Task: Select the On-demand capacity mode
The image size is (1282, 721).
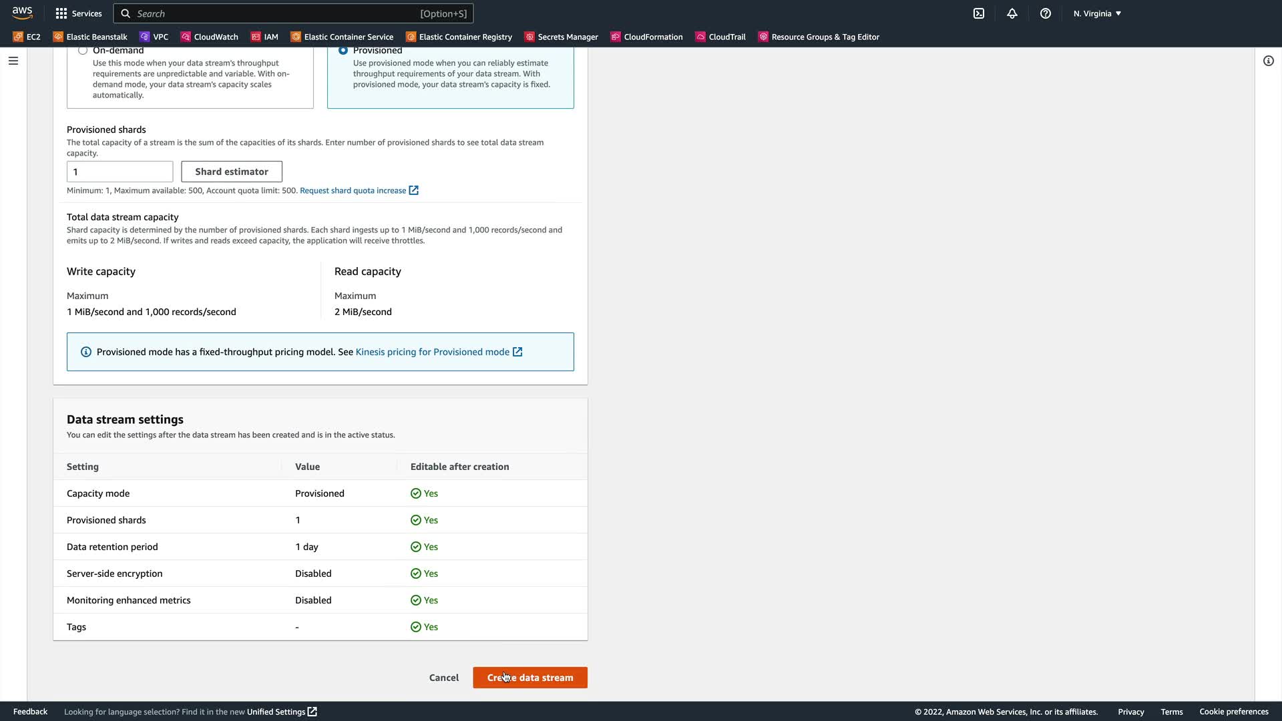Action: (83, 51)
